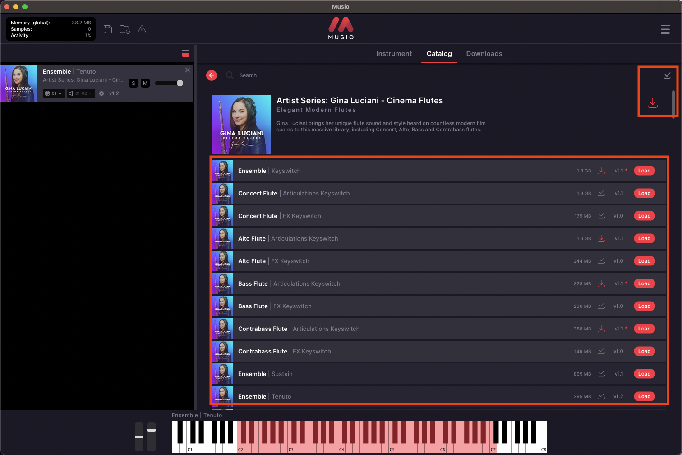Image resolution: width=682 pixels, height=455 pixels.
Task: Load Contrabass Flute FX Keyswitch
Action: click(x=644, y=351)
